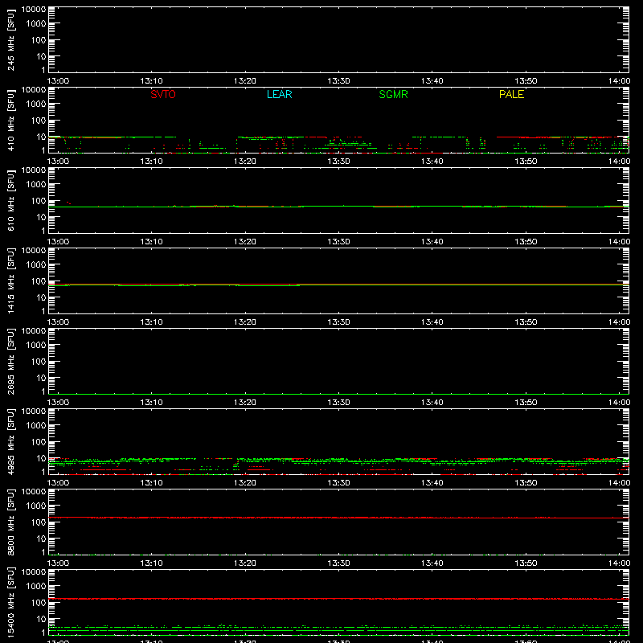Screen dimensions: 643x643
Task: Click 14:00 tick under the 8800 MHz plot
Action: (619, 563)
